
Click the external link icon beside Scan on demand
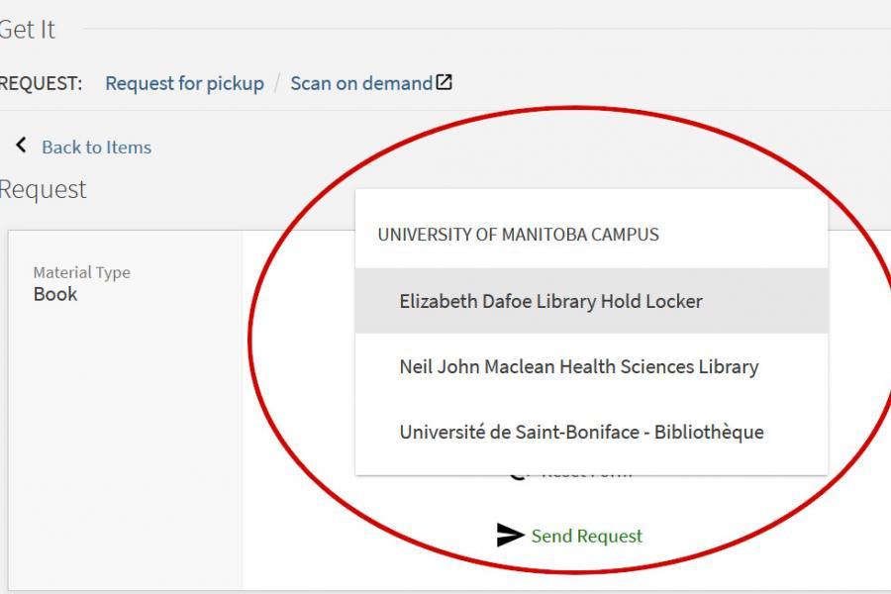[x=445, y=82]
